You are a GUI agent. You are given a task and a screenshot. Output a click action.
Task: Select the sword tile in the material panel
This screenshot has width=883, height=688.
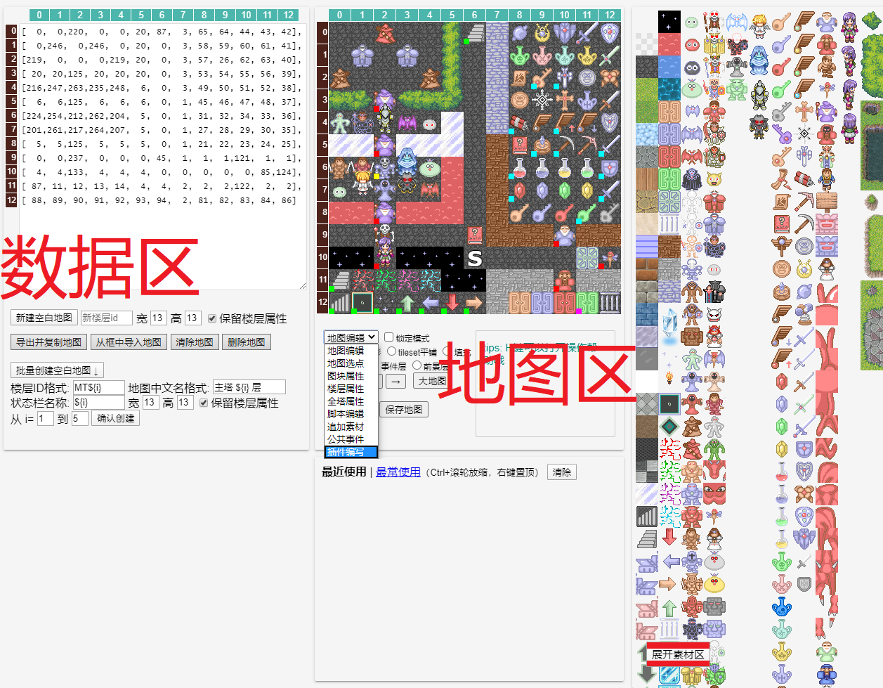click(800, 384)
